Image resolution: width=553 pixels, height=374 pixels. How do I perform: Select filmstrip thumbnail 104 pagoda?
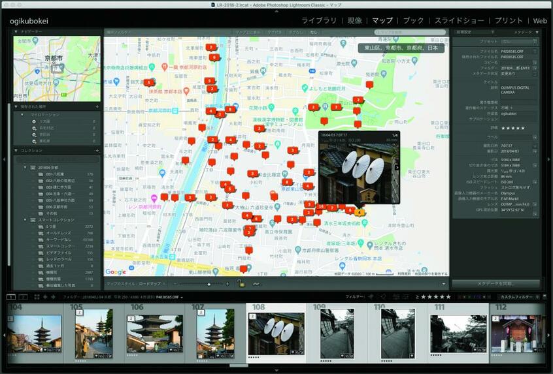click(34, 334)
